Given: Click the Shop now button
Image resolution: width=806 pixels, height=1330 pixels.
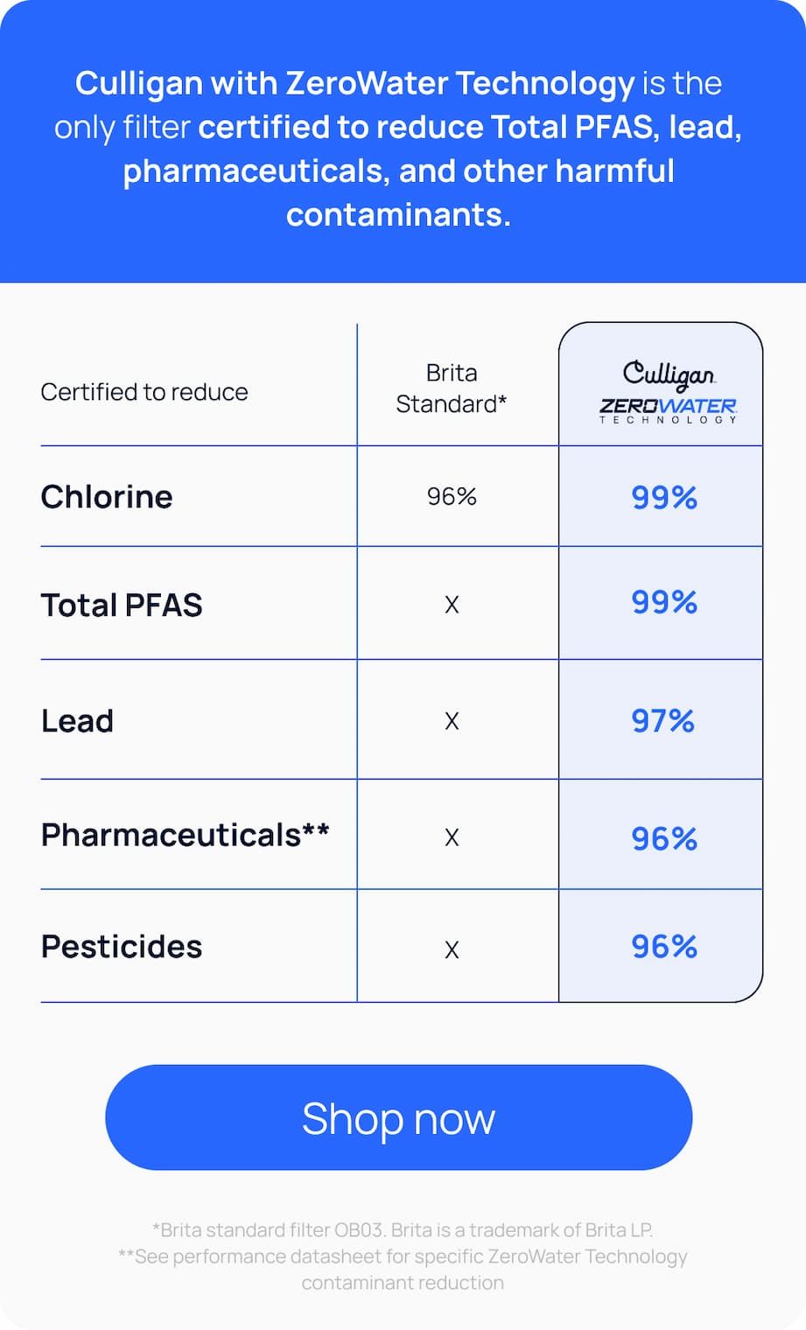Looking at the screenshot, I should [398, 1117].
